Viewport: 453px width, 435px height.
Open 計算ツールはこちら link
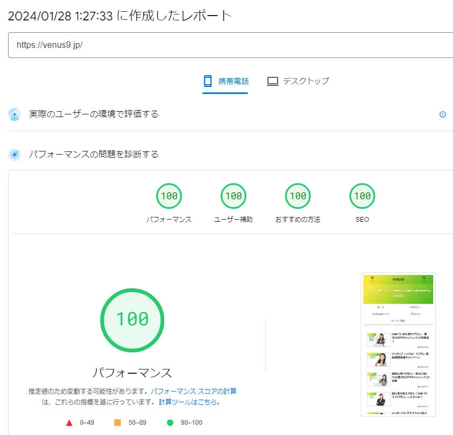(x=189, y=402)
